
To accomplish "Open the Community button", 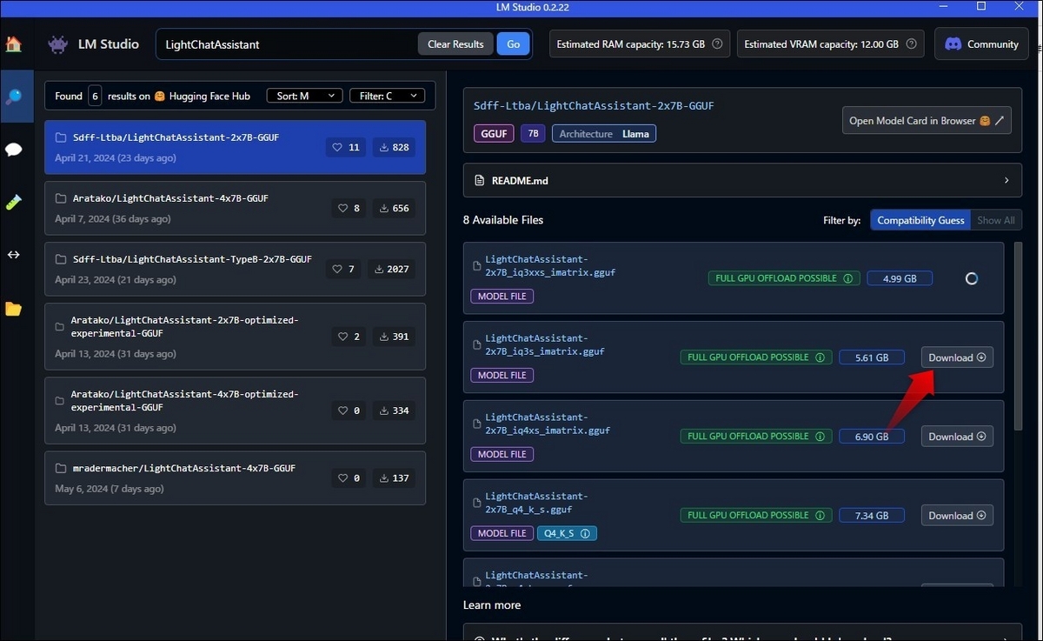I will (981, 44).
